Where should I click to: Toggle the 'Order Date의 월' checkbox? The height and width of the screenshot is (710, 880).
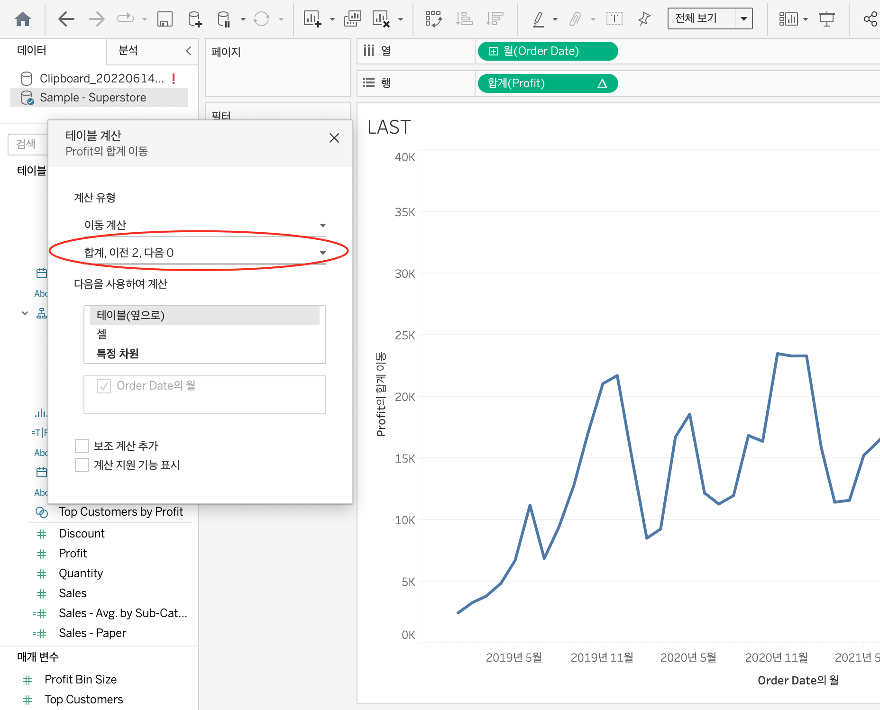point(104,386)
